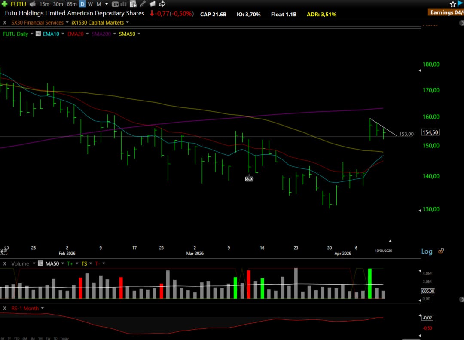Click the IO: 3,70% value
464x340 pixels.
[249, 14]
